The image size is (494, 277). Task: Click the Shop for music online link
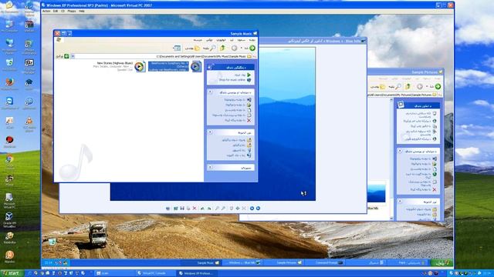click(x=235, y=80)
